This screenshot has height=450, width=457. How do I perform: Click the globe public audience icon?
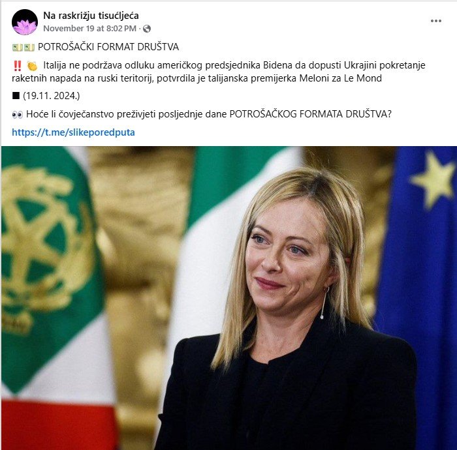[x=147, y=29]
